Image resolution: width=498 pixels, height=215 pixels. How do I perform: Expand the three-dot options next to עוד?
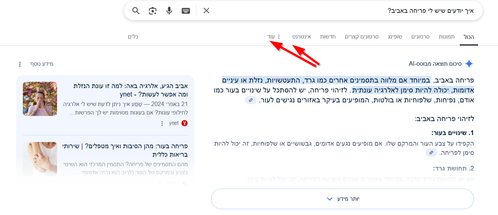(x=279, y=37)
